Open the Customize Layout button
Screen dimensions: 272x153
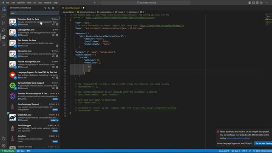click(261, 3)
